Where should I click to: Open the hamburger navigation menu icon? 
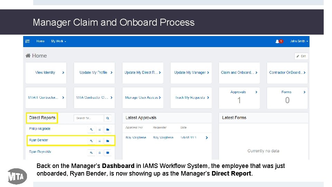click(x=28, y=41)
